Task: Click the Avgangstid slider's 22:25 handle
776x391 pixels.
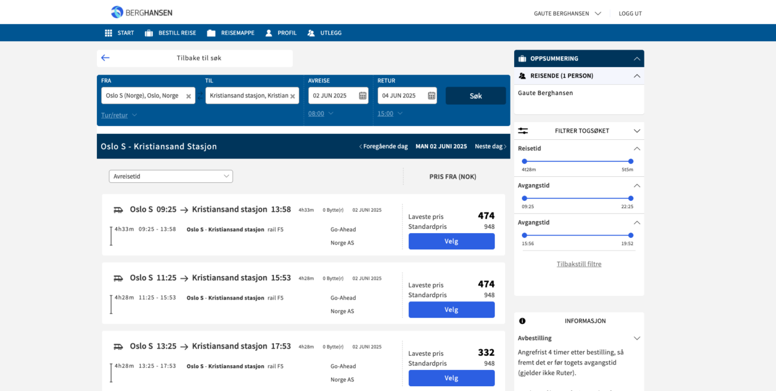Action: click(630, 198)
